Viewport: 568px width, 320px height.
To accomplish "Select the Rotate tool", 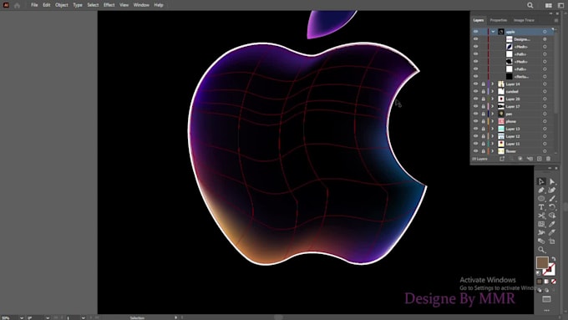I will 551,207.
